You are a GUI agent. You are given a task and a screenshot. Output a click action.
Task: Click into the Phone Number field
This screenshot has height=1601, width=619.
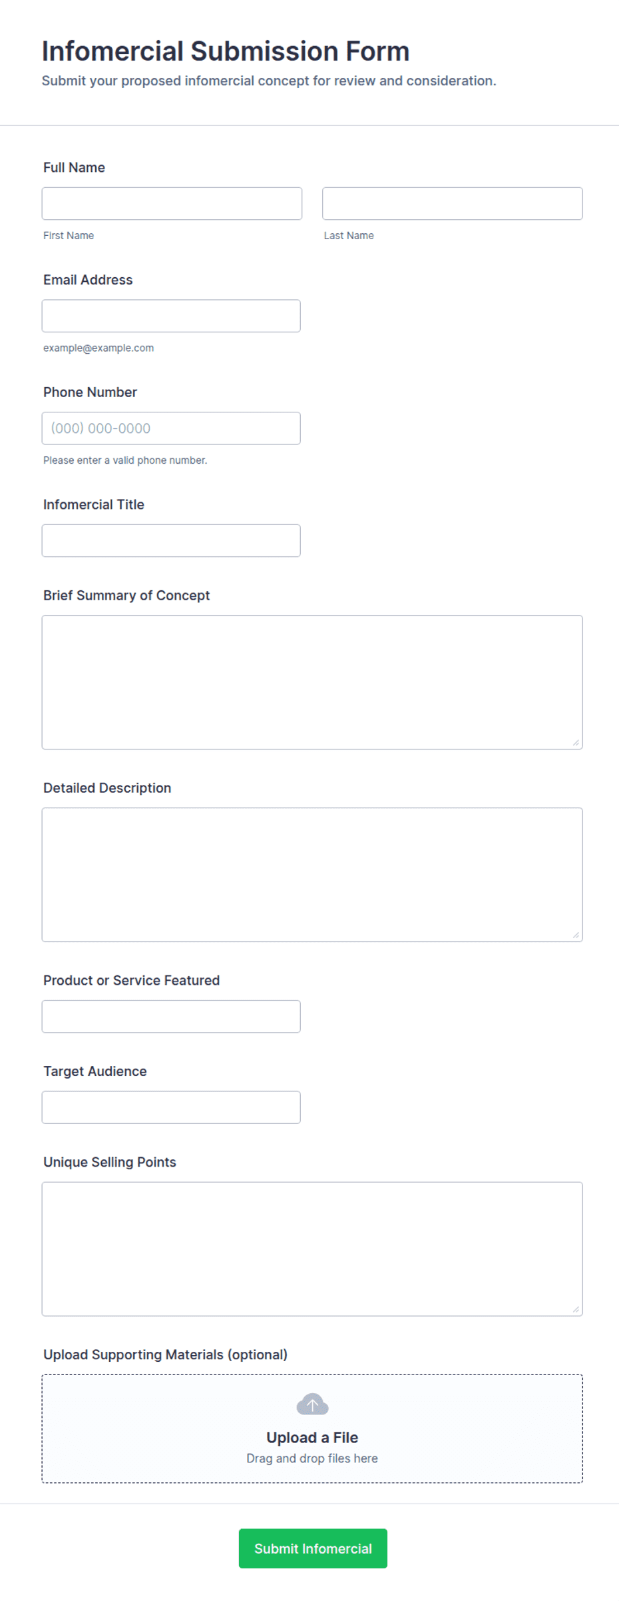click(x=171, y=428)
